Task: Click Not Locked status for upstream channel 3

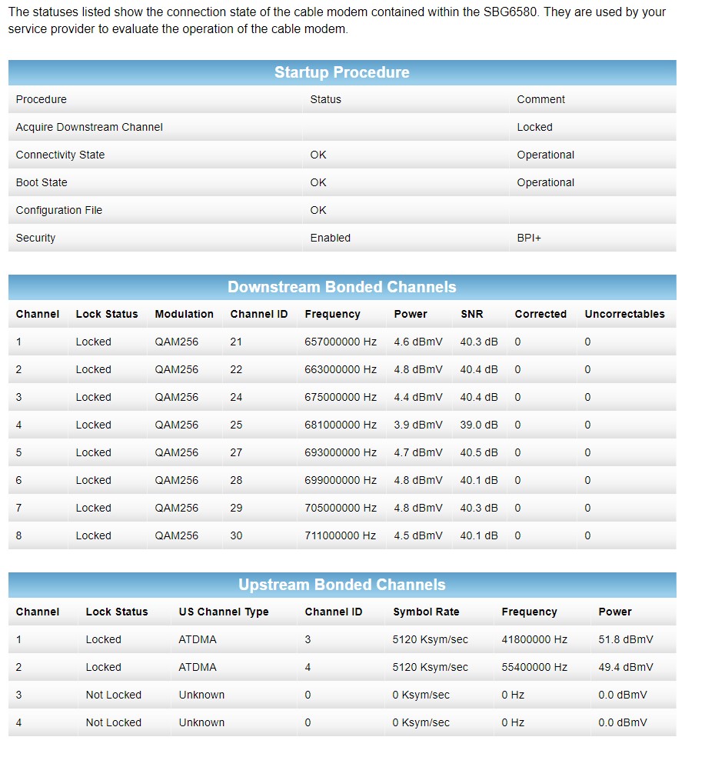Action: click(x=113, y=695)
